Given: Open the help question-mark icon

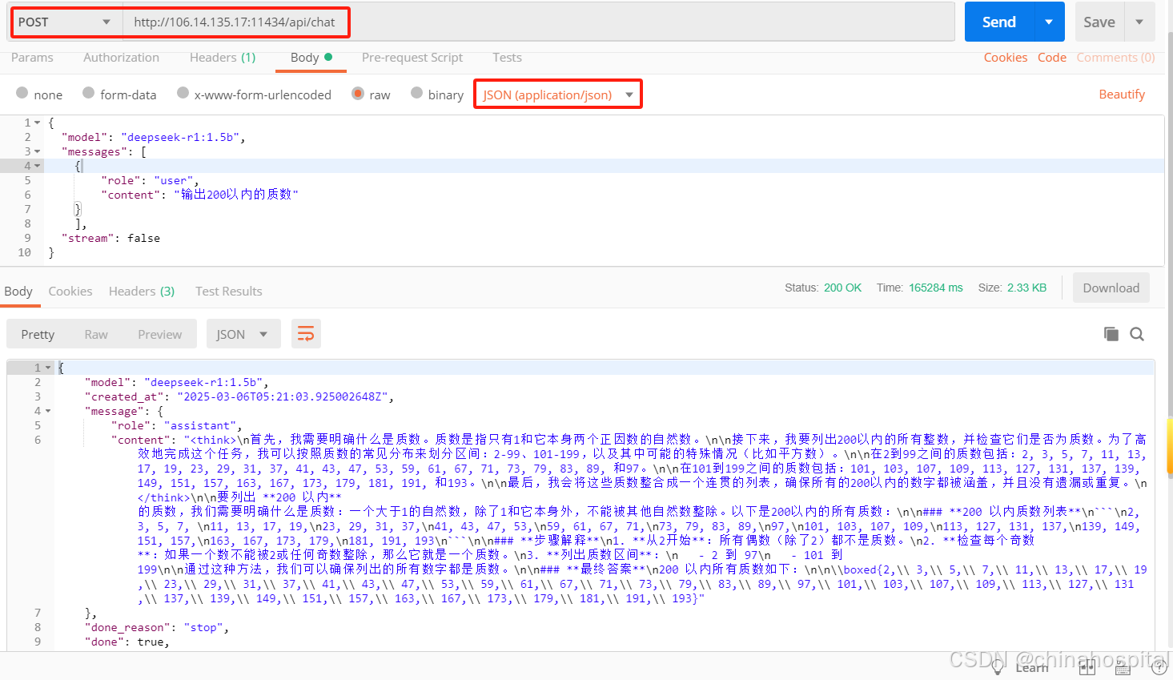Looking at the screenshot, I should 1159,666.
